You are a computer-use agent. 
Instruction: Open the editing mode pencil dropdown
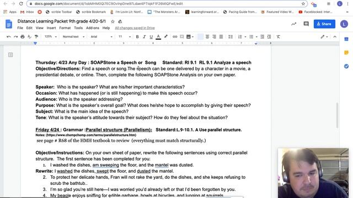click(x=324, y=37)
